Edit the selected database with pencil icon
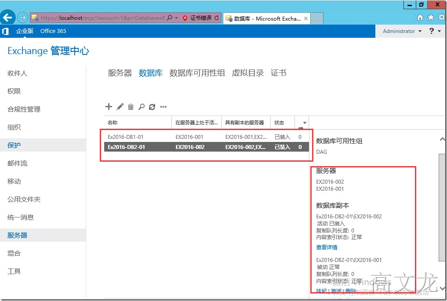Image resolution: width=447 pixels, height=301 pixels. 120,107
